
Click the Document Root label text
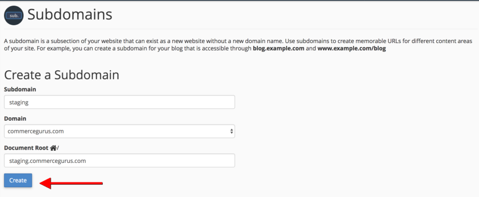point(26,148)
